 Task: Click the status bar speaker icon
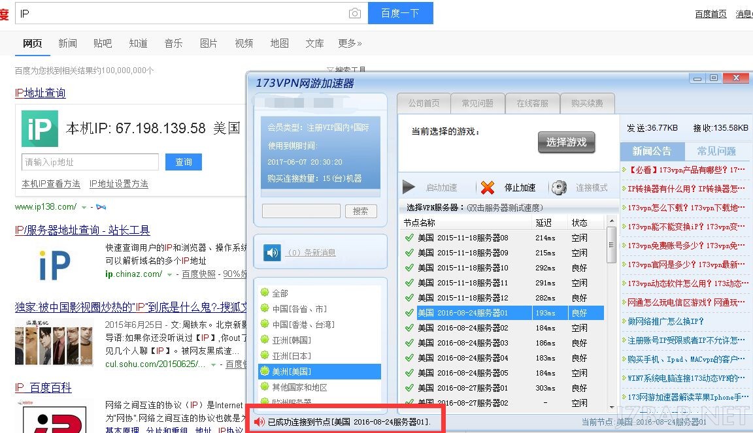(259, 422)
